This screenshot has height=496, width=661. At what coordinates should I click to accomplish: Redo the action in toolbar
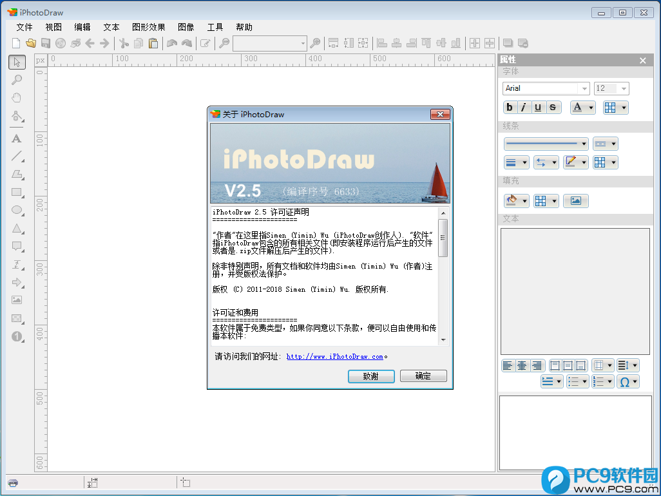coord(187,43)
